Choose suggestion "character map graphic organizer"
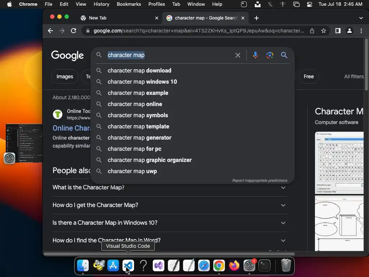This screenshot has height=277, width=369. click(x=192, y=160)
